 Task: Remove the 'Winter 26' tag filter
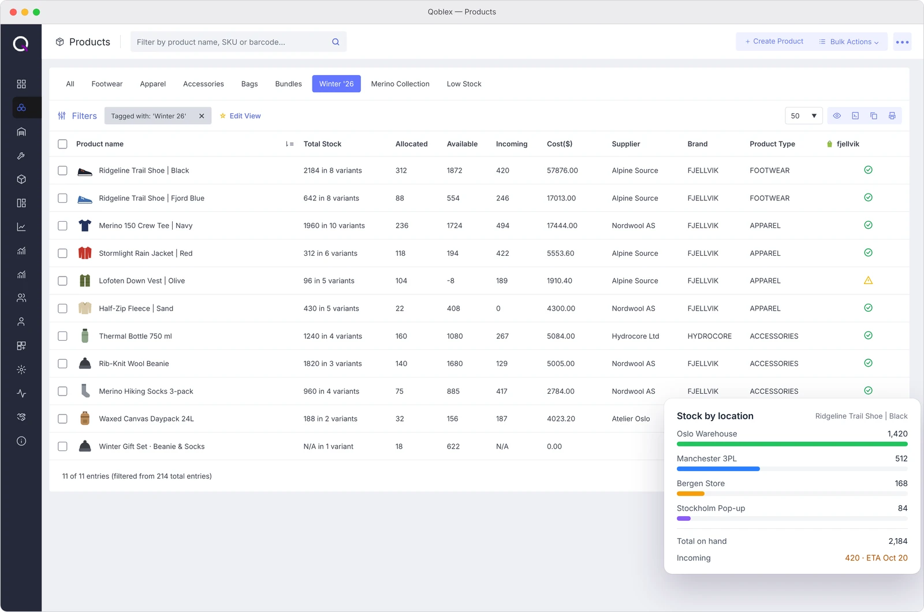coord(202,116)
